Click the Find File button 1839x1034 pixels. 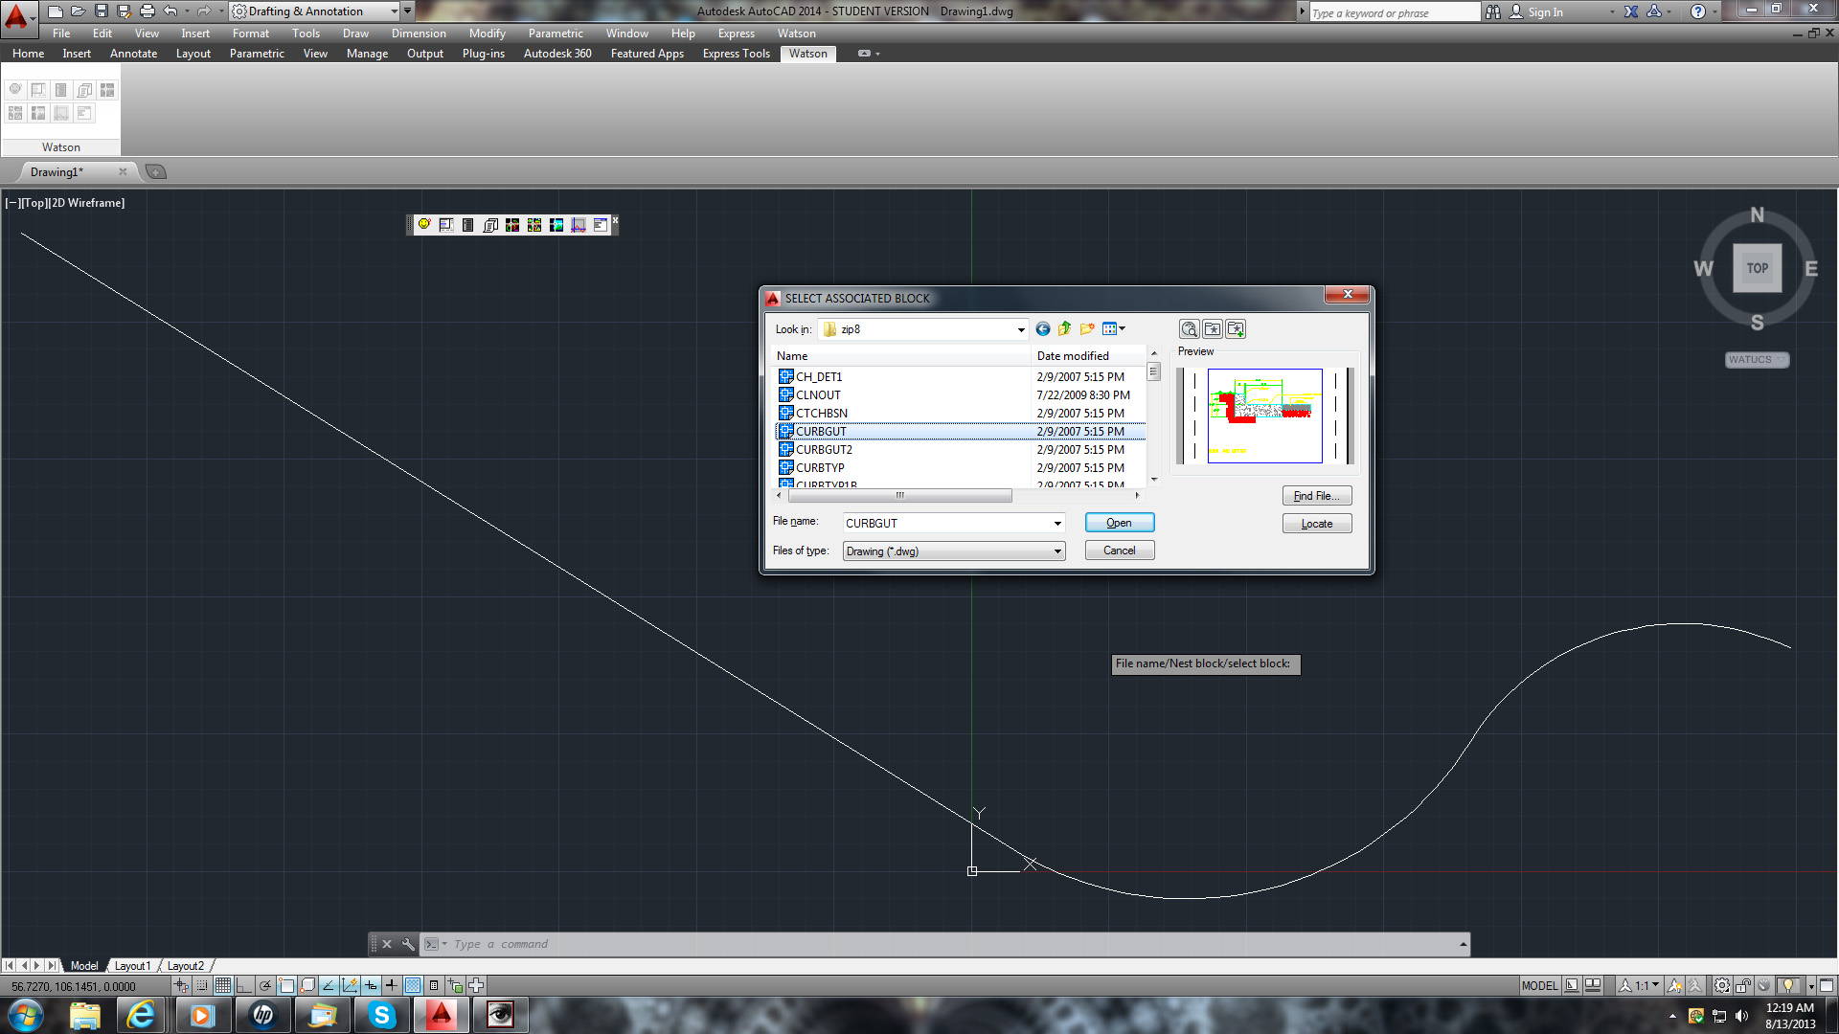1316,496
